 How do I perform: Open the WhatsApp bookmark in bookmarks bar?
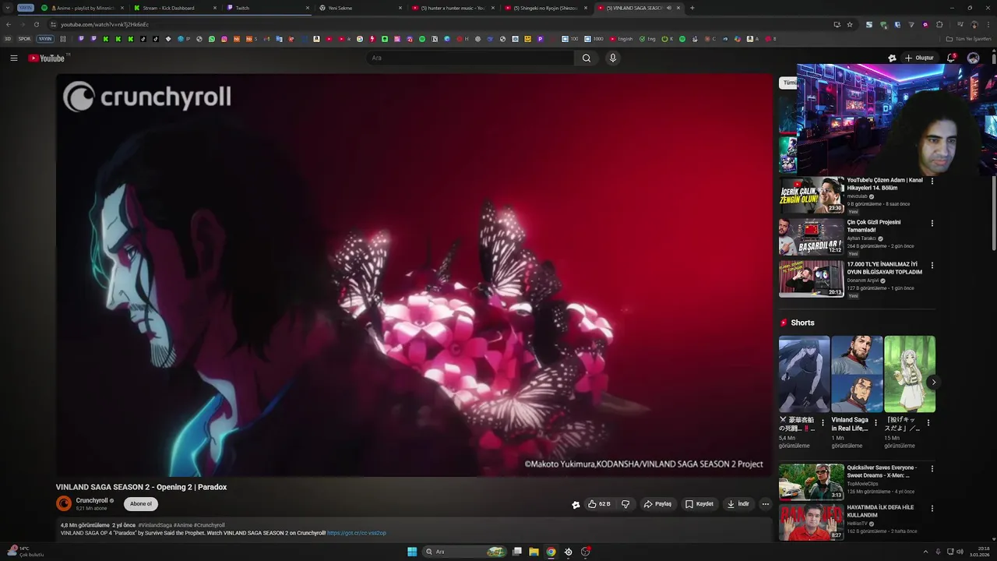[211, 39]
